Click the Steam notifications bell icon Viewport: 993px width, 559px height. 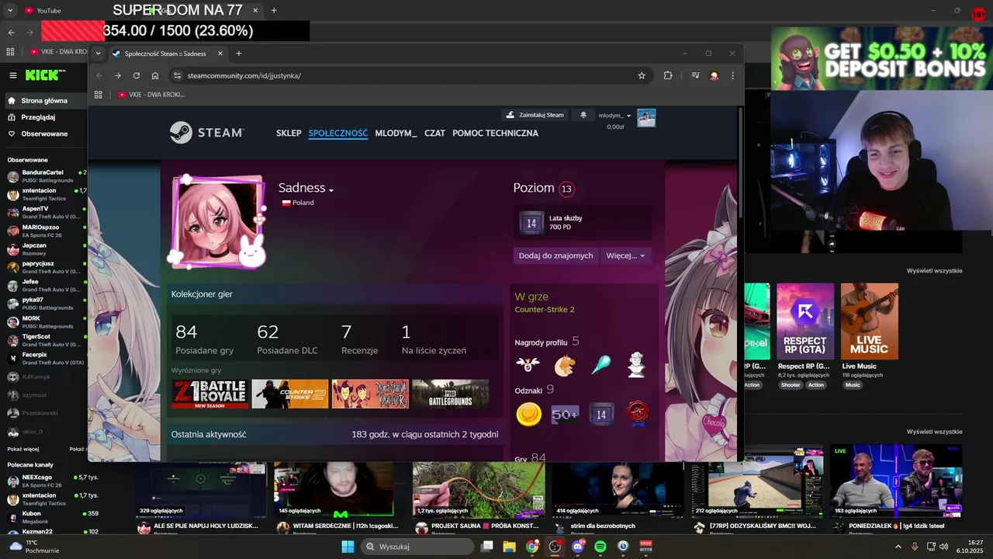(583, 115)
